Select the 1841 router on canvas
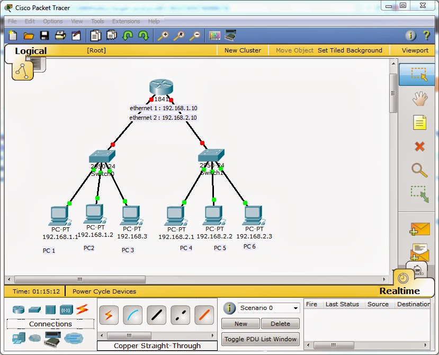This screenshot has height=355, width=439. 162,87
